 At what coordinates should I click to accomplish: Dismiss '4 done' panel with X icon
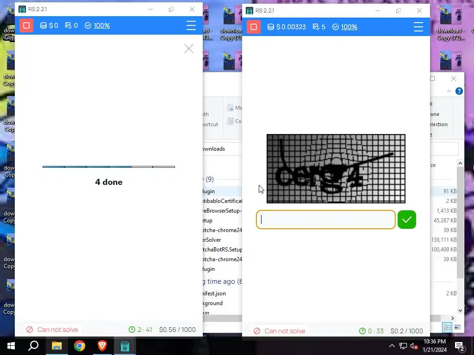point(189,49)
